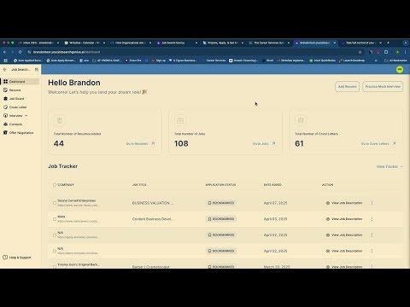Click the eye icon in the Meta row
Screen dimensions: 410x307
[x=328, y=219]
